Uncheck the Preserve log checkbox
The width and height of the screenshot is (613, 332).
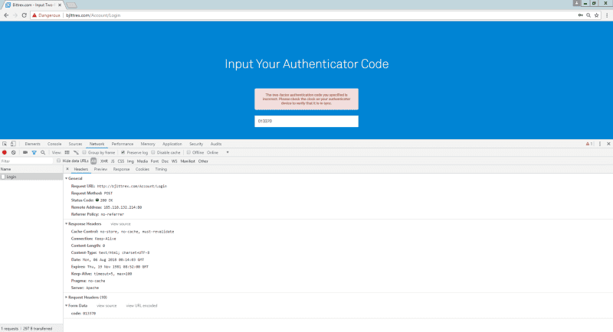(123, 152)
